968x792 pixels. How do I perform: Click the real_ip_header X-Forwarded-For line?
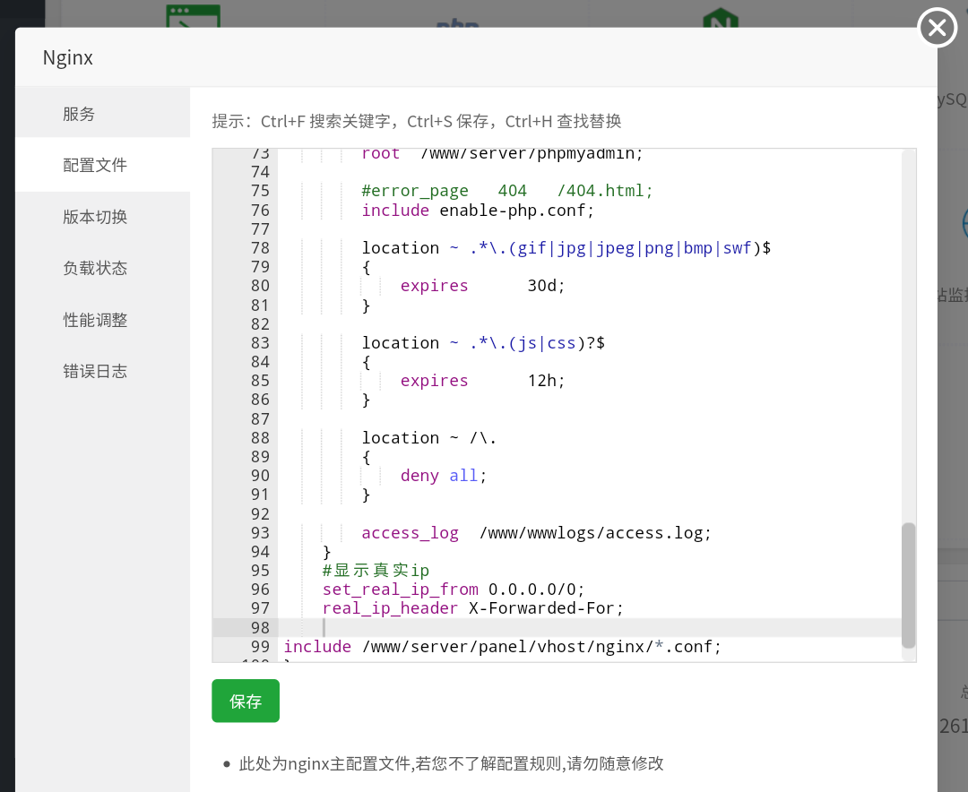click(472, 608)
